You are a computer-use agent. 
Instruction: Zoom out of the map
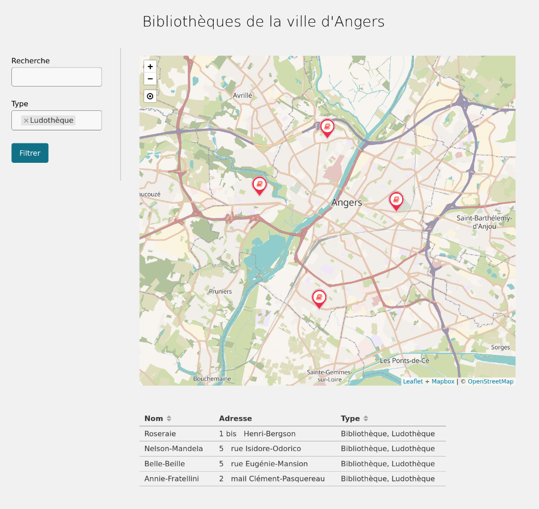[x=150, y=79]
